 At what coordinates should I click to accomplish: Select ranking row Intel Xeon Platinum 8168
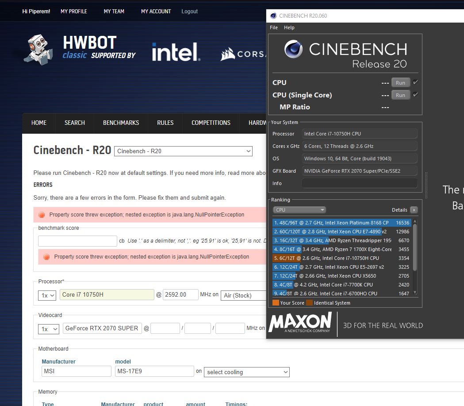click(341, 223)
